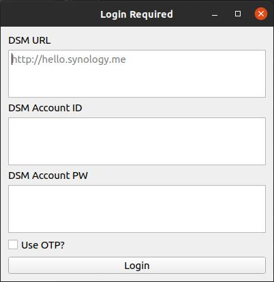Minimize the Login Required window

tap(215, 14)
